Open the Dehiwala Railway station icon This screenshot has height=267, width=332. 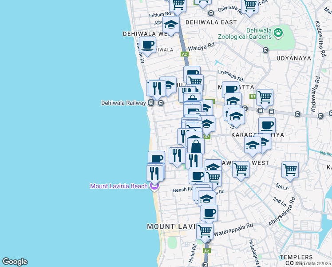coord(151,103)
